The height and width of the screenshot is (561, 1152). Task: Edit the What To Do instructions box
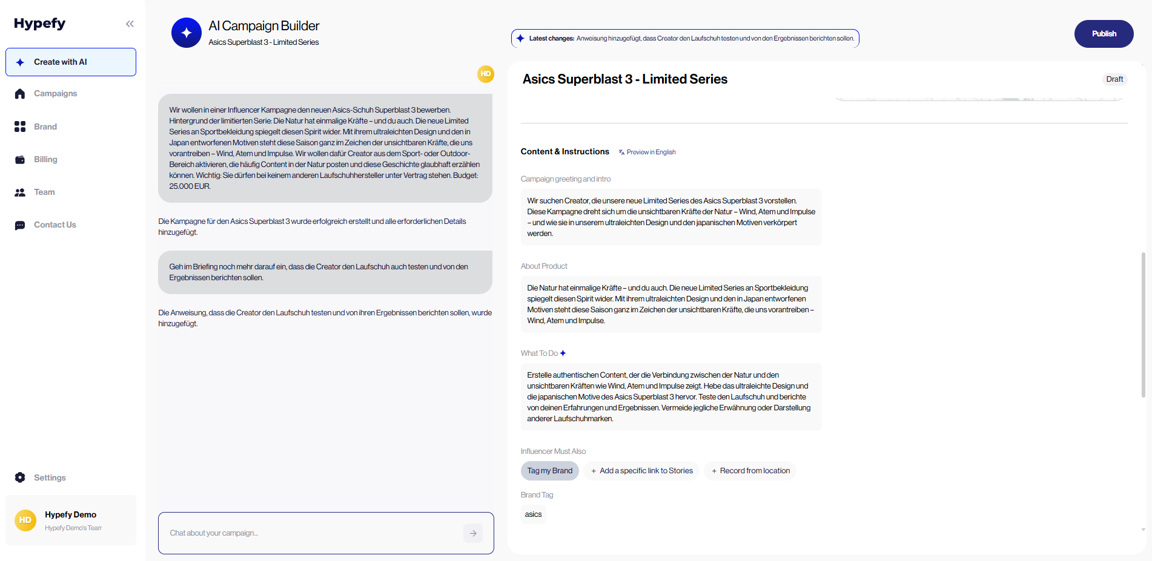(671, 397)
